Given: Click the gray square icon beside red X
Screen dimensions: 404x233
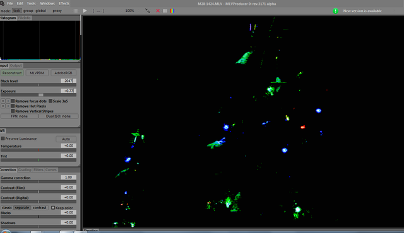Looking at the screenshot, I should coord(165,11).
